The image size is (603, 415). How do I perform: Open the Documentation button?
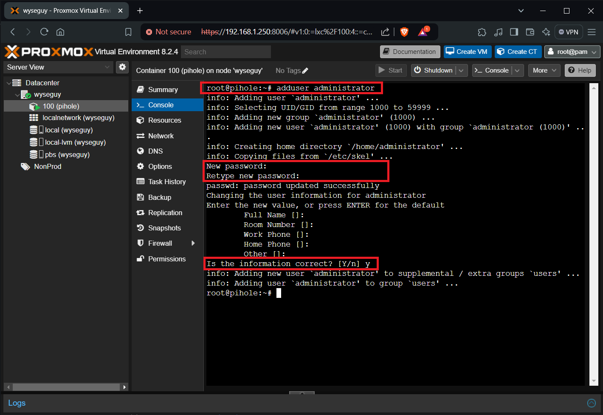click(x=410, y=52)
